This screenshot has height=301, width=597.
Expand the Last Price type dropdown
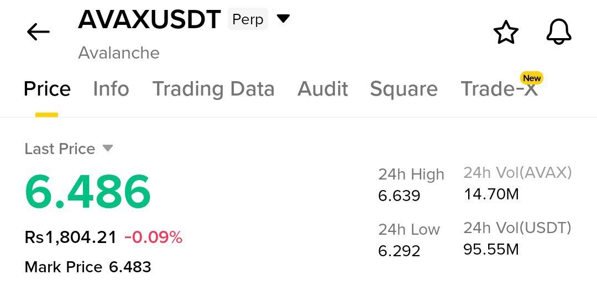click(108, 147)
